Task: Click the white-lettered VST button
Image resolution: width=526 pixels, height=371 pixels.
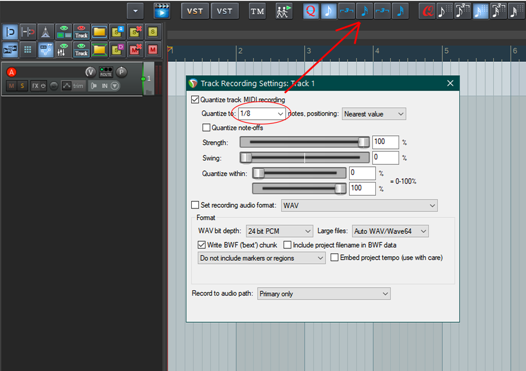Action: (x=225, y=11)
